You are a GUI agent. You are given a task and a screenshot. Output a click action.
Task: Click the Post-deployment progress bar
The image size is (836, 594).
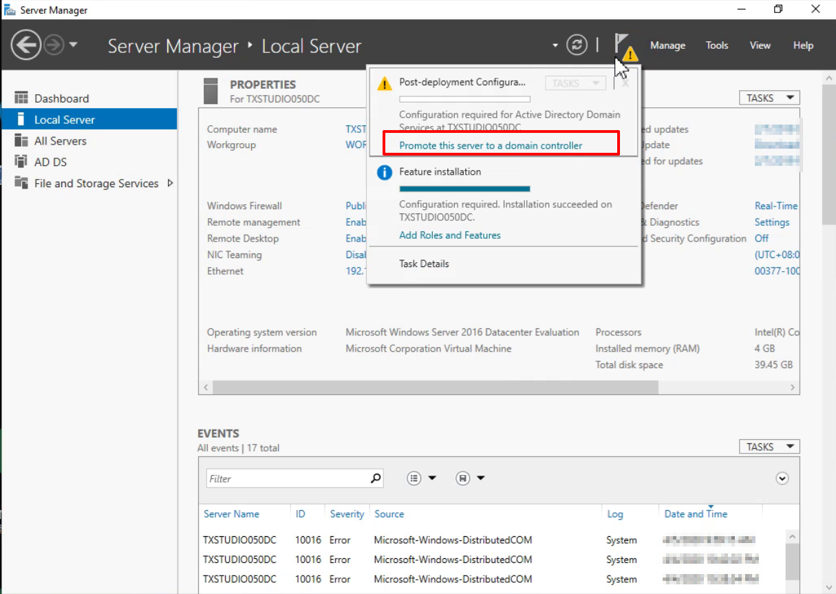[464, 100]
